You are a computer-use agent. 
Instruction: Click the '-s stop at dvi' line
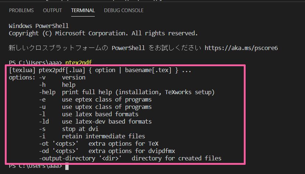coord(69,129)
